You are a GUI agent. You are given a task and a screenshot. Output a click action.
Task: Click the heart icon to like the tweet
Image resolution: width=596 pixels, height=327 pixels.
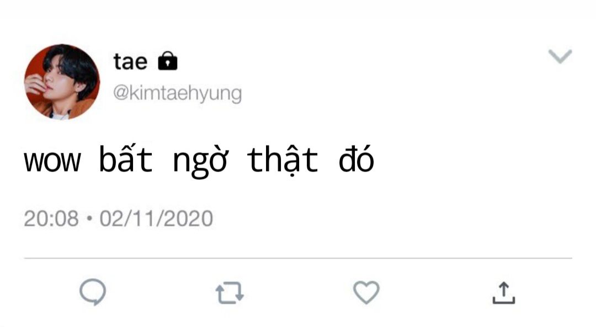(x=366, y=293)
